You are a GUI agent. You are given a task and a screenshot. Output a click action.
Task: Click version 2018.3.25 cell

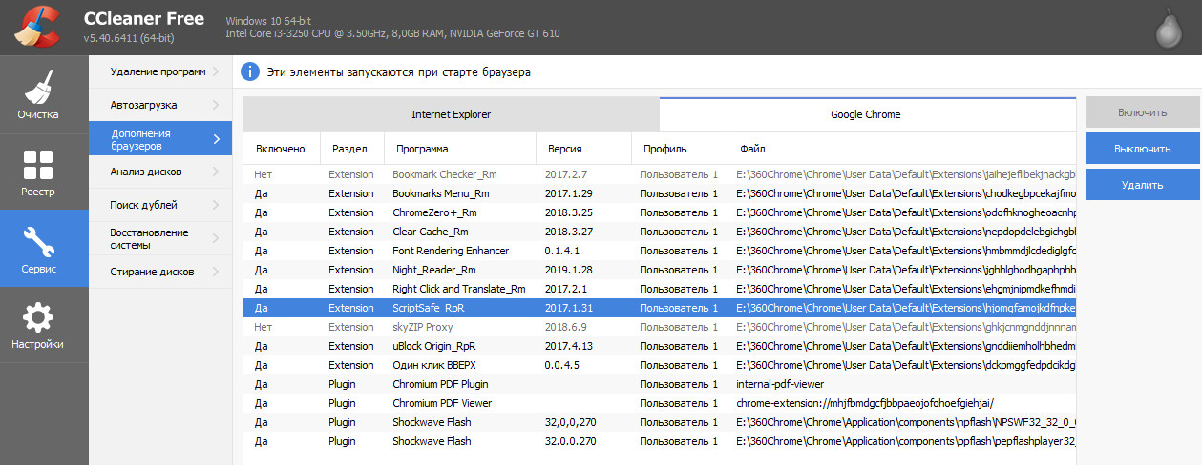click(569, 212)
